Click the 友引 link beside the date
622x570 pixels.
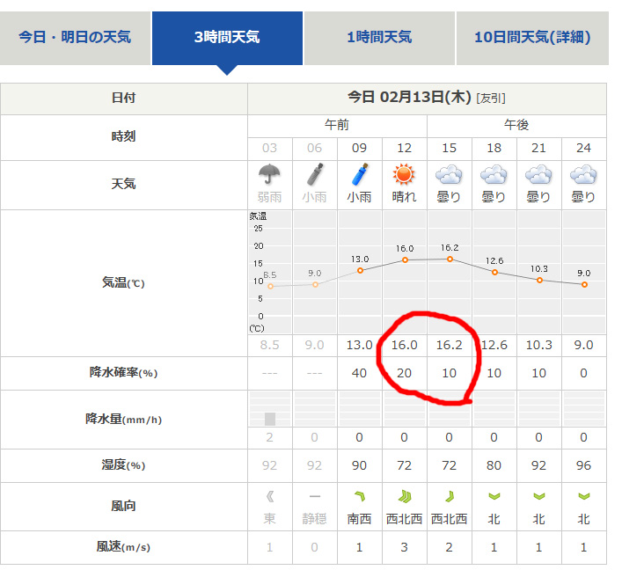491,99
